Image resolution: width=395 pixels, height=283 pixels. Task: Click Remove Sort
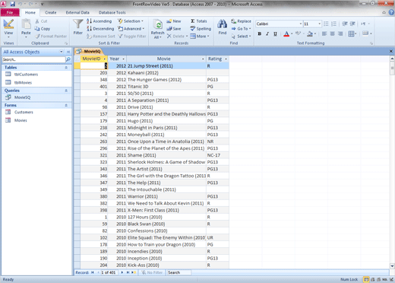(100, 37)
